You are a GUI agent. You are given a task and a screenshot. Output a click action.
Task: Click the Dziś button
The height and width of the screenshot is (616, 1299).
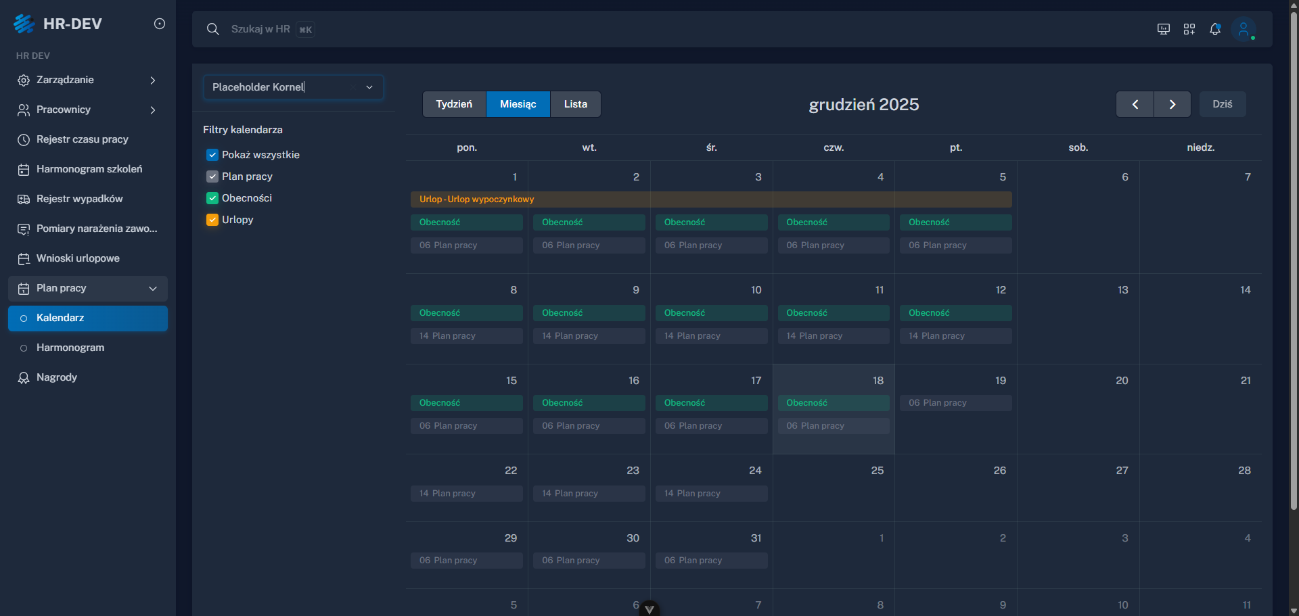(1222, 104)
